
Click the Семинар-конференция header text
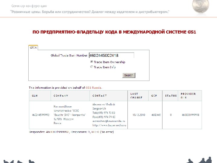29,6
